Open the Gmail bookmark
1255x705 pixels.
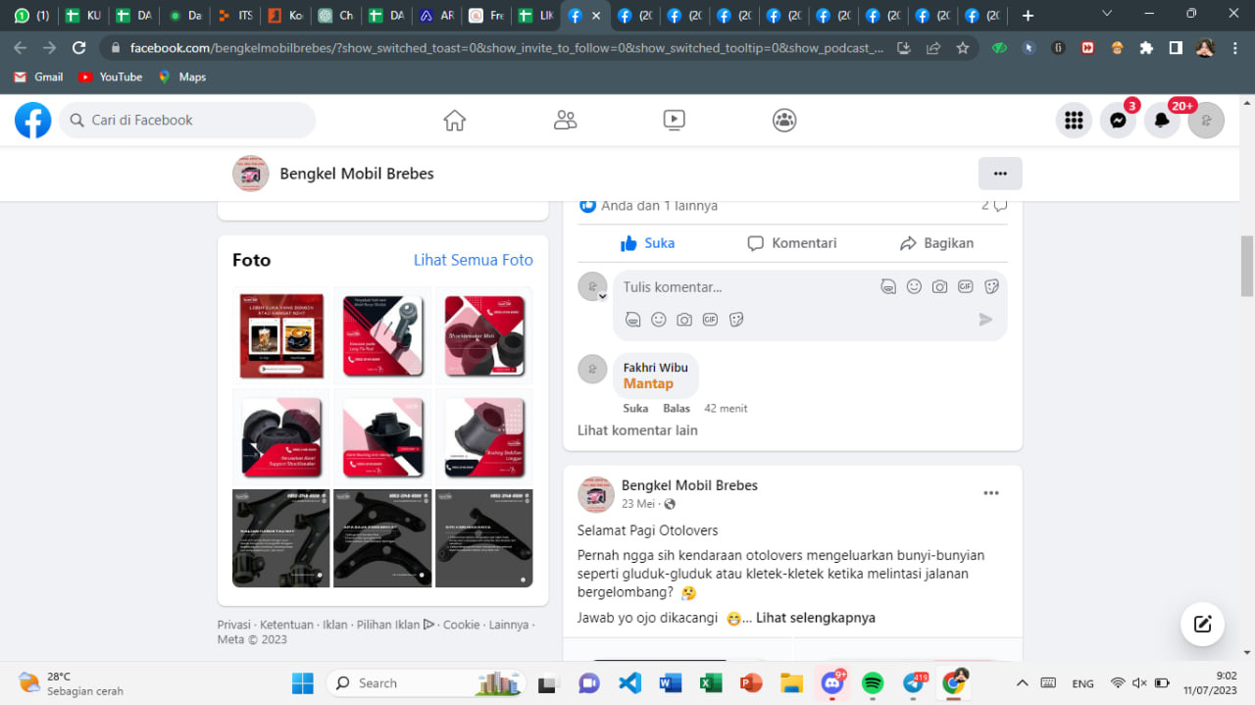(x=38, y=76)
